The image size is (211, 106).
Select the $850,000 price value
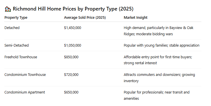(71, 57)
